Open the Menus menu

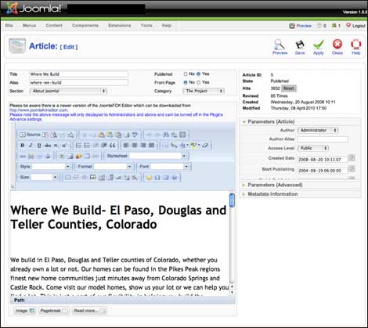point(29,26)
